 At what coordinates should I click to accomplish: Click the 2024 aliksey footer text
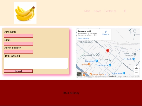click(x=71, y=93)
